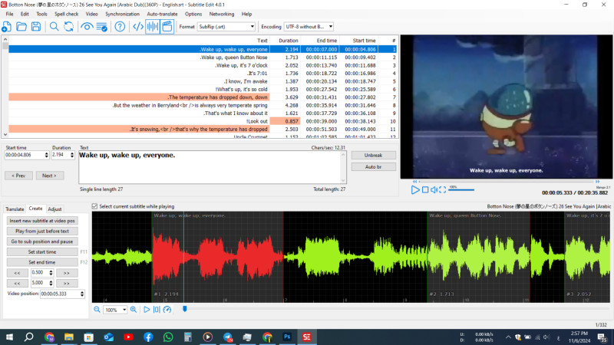Click the Auto br button
This screenshot has height=345, width=614.
pos(374,166)
